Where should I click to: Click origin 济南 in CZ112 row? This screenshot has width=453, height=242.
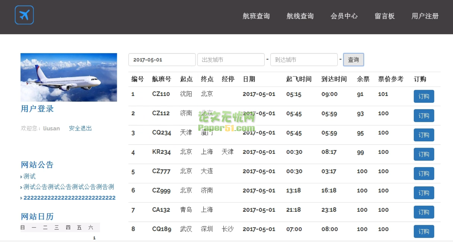(x=186, y=113)
